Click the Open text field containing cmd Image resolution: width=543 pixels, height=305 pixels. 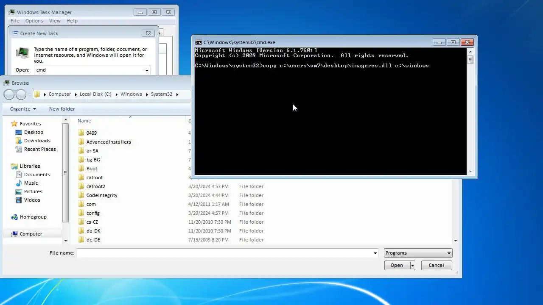click(89, 70)
